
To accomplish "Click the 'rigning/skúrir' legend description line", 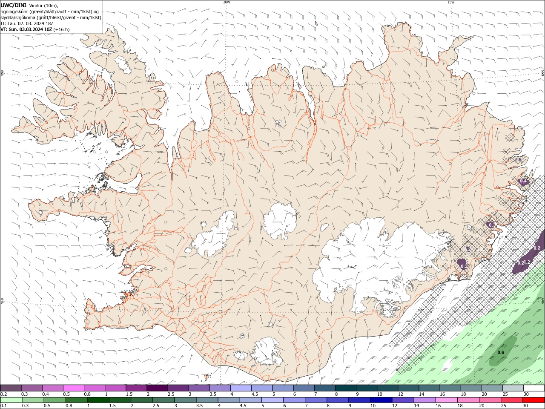I will [50, 12].
